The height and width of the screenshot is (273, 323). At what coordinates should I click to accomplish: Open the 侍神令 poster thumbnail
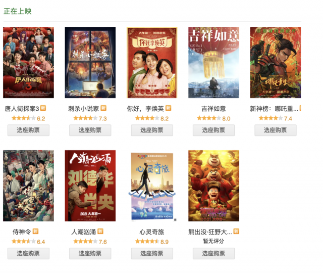28,186
